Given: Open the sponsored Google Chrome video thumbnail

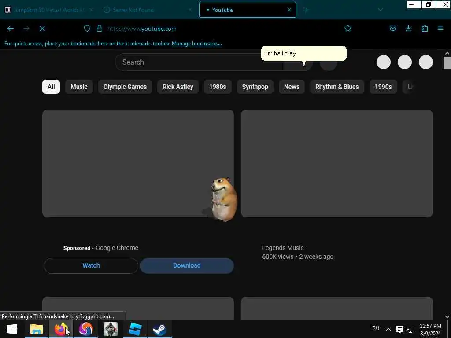Looking at the screenshot, I should (x=138, y=163).
